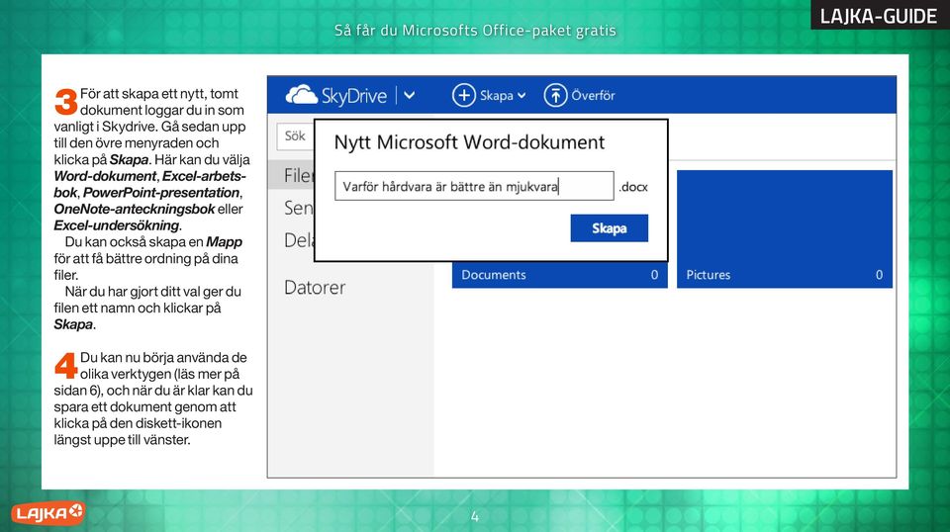
Task: Click the Nytt Microsoft Word-dokument dialog title
Action: [469, 142]
